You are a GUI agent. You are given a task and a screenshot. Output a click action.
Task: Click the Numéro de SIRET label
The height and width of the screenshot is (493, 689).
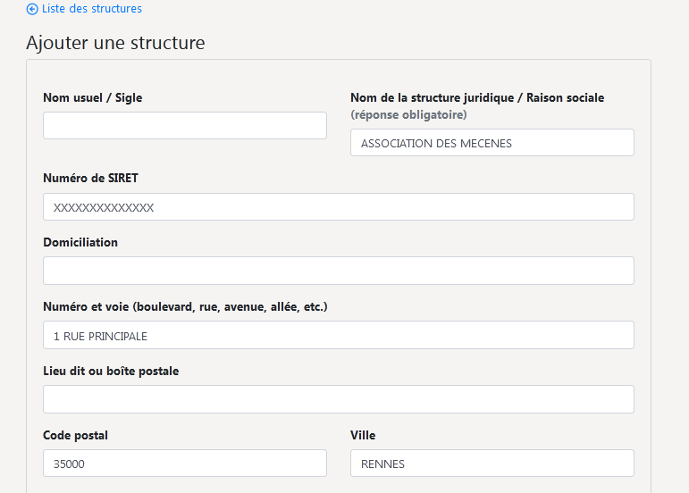pyautogui.click(x=90, y=178)
